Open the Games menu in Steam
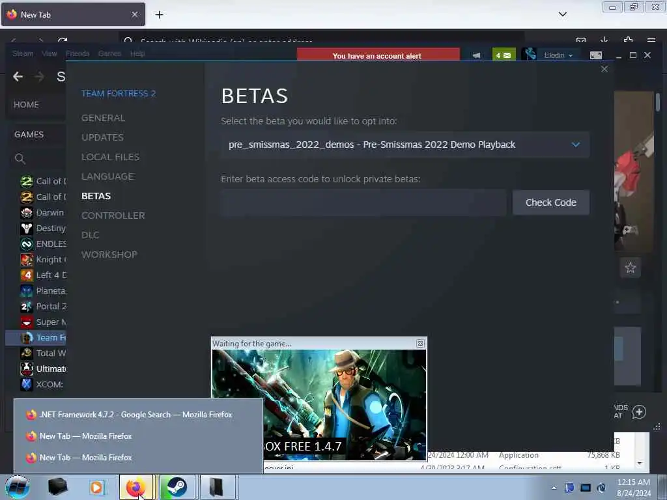This screenshot has width=667, height=500. [x=109, y=53]
